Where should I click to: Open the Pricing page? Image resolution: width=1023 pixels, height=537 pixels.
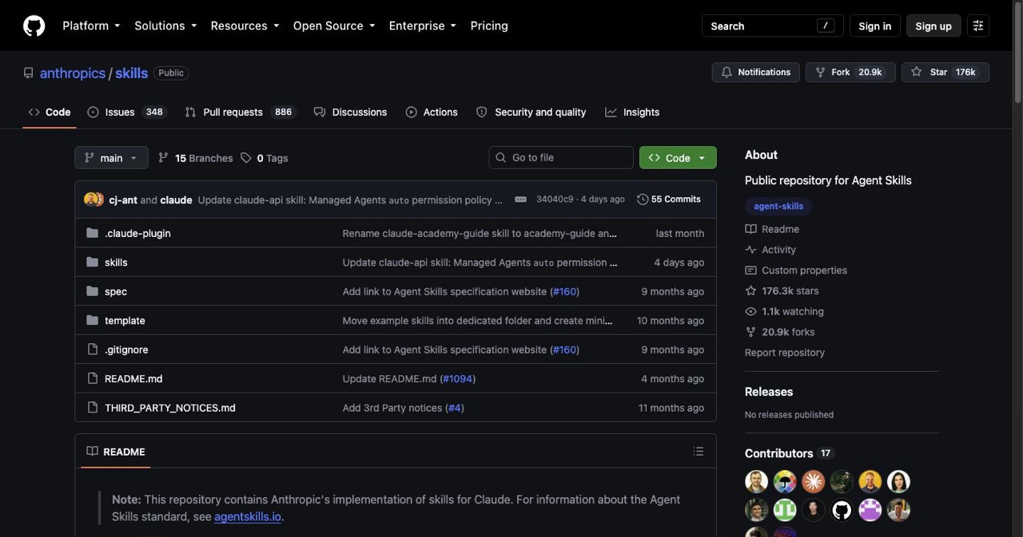pyautogui.click(x=489, y=26)
